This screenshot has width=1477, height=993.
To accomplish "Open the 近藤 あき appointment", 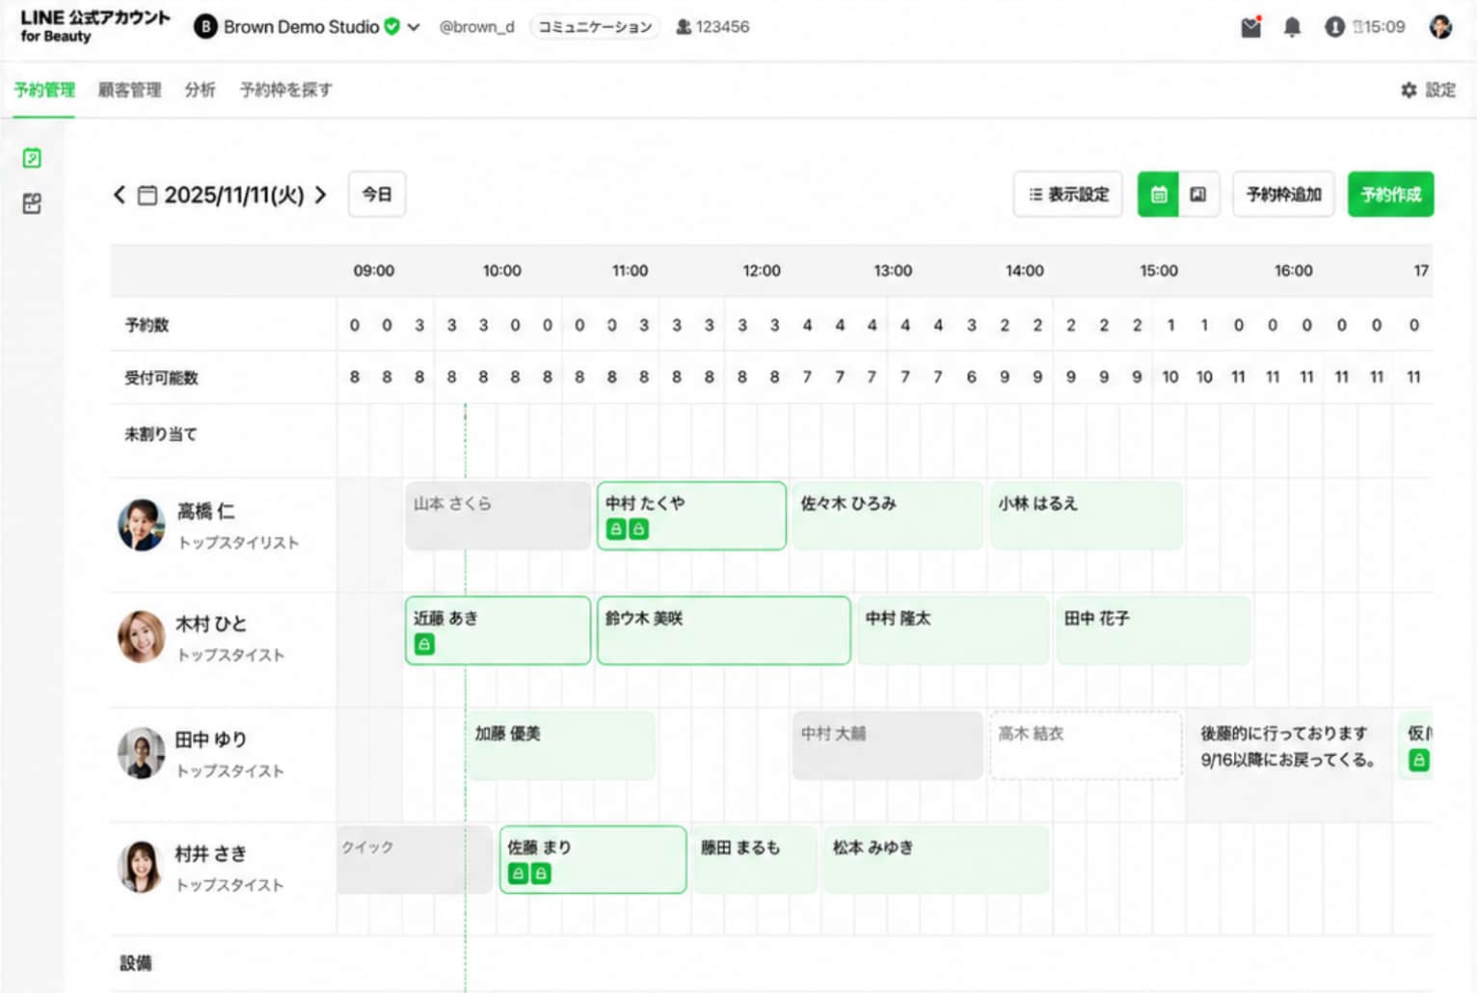I will click(x=497, y=631).
